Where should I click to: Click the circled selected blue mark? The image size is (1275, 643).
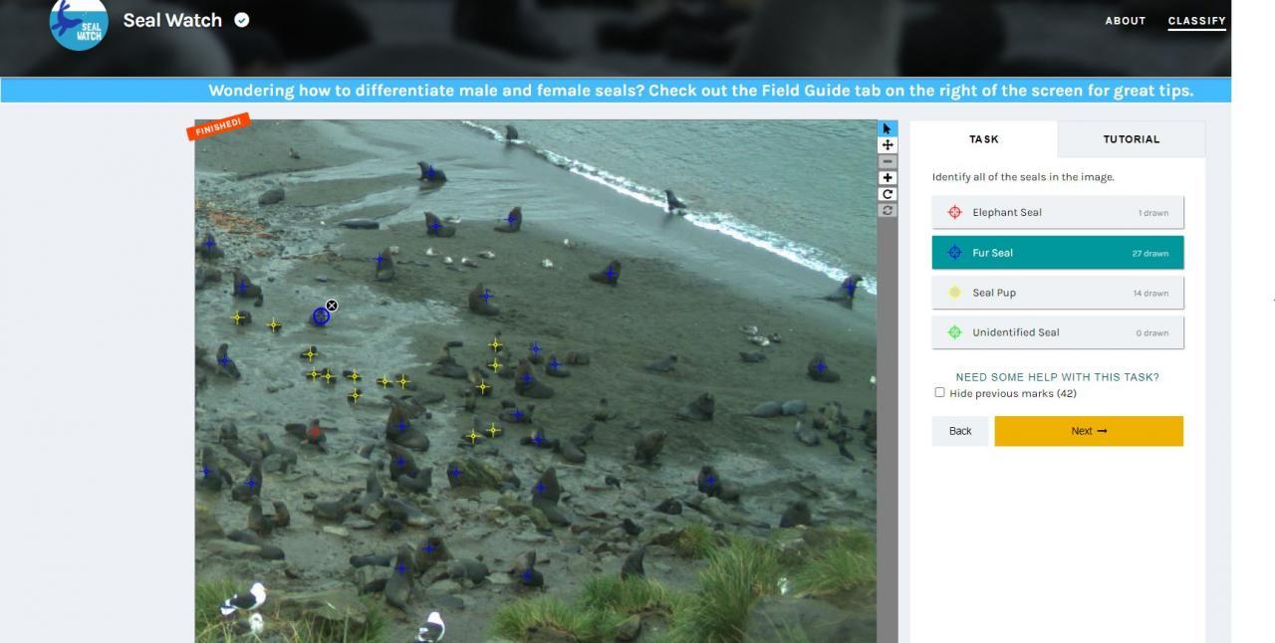click(x=321, y=317)
